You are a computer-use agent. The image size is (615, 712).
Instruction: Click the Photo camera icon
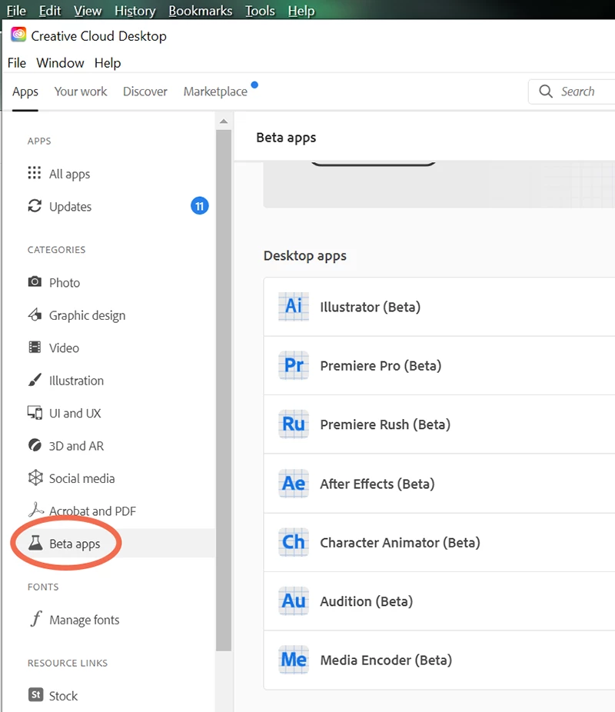pos(35,282)
